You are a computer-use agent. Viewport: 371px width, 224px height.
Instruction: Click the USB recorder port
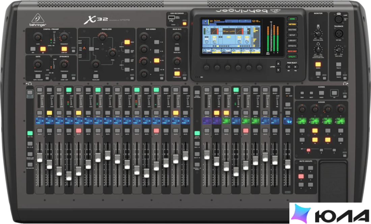point(171,18)
